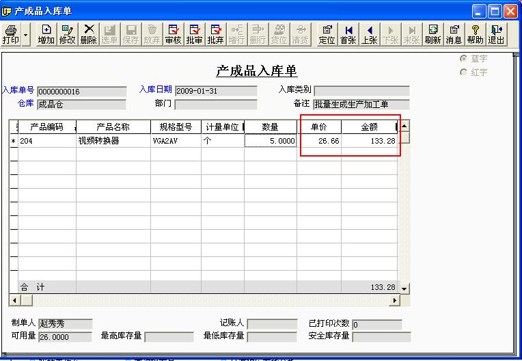Select the amount cell 133.28 in row 204

370,141
